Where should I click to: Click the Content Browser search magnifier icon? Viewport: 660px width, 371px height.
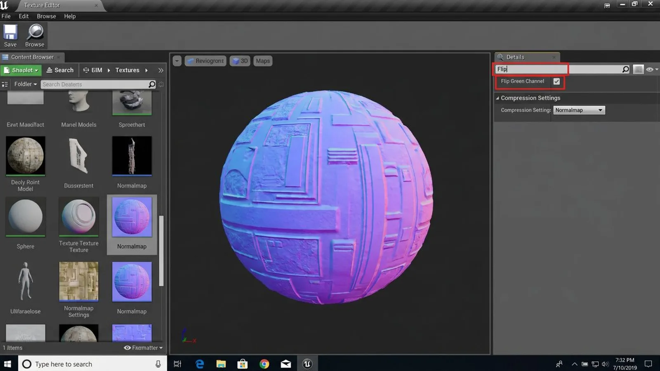pyautogui.click(x=152, y=85)
